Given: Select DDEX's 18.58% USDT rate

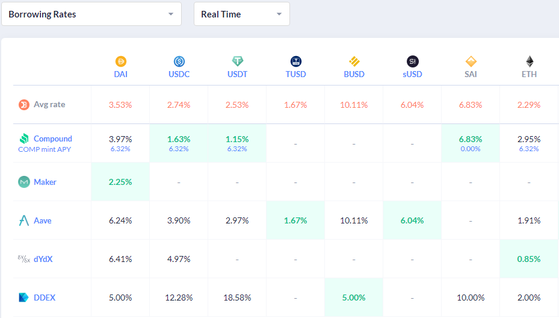Looking at the screenshot, I should [237, 298].
